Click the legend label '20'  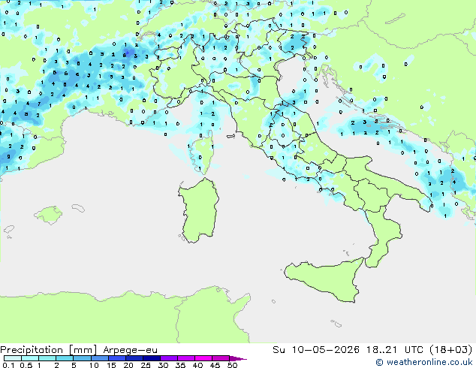(128, 365)
